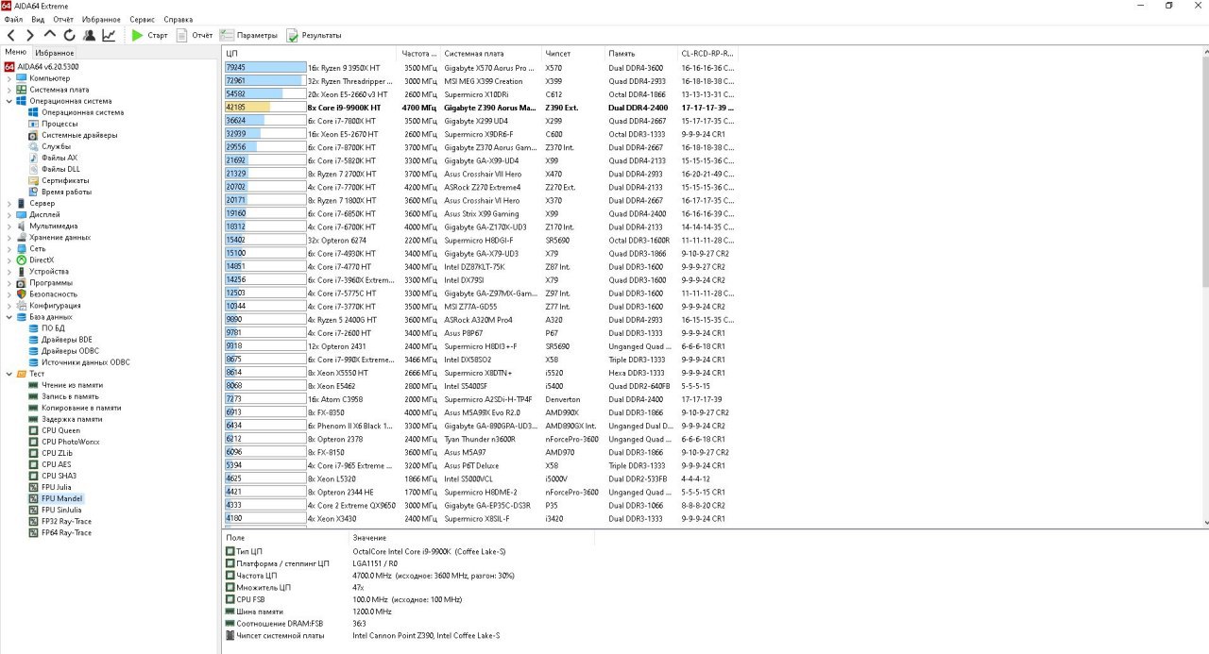Select the Конфигурация tree icon
1209x654 pixels.
pos(21,306)
